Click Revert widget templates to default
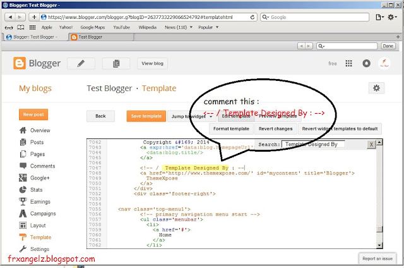This screenshot has height=268, width=404. pyautogui.click(x=340, y=129)
